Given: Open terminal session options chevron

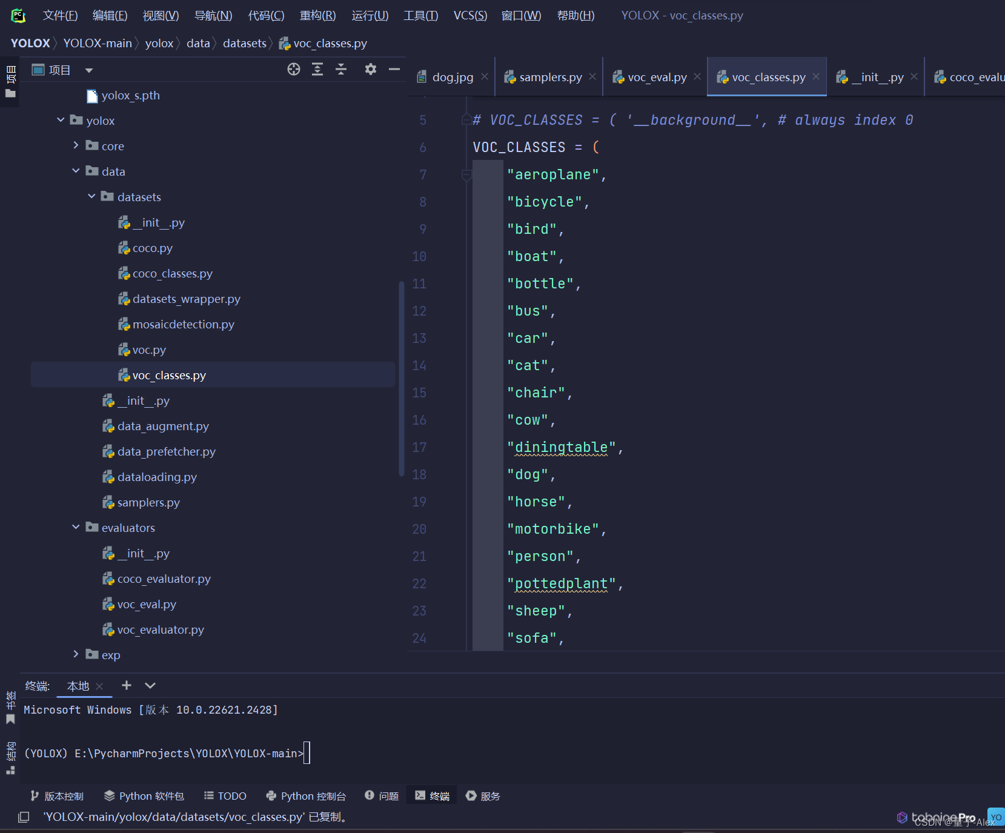Looking at the screenshot, I should pyautogui.click(x=150, y=685).
